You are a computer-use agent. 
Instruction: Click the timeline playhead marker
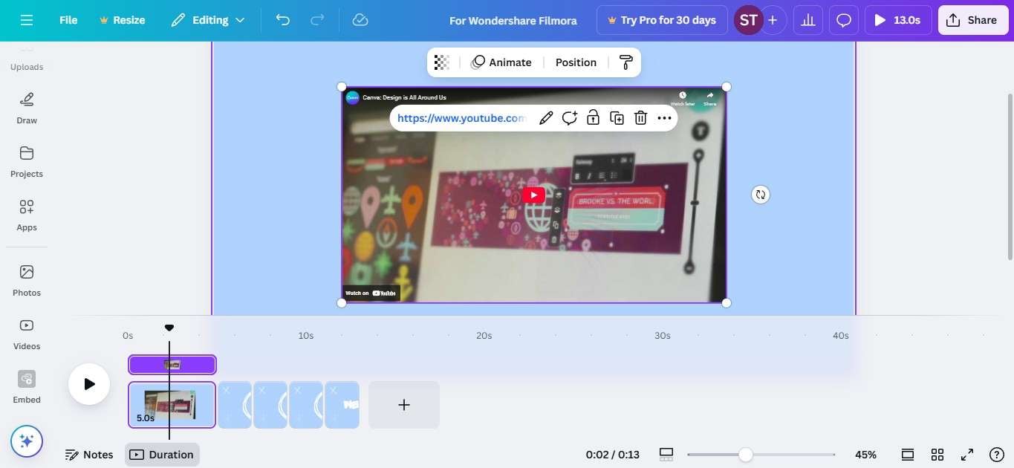click(x=169, y=328)
